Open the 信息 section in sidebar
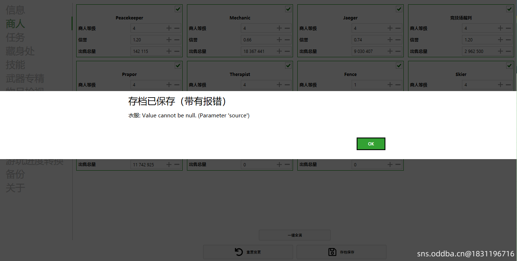This screenshot has width=517, height=261. click(15, 10)
